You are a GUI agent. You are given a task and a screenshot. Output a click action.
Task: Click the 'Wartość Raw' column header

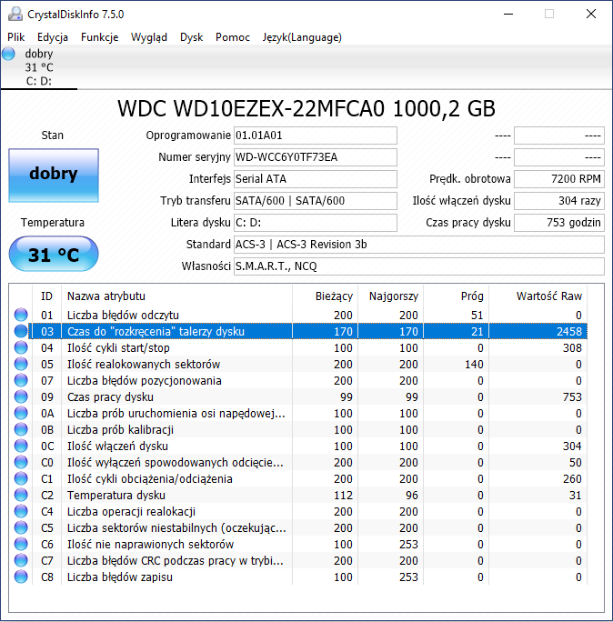(x=538, y=296)
